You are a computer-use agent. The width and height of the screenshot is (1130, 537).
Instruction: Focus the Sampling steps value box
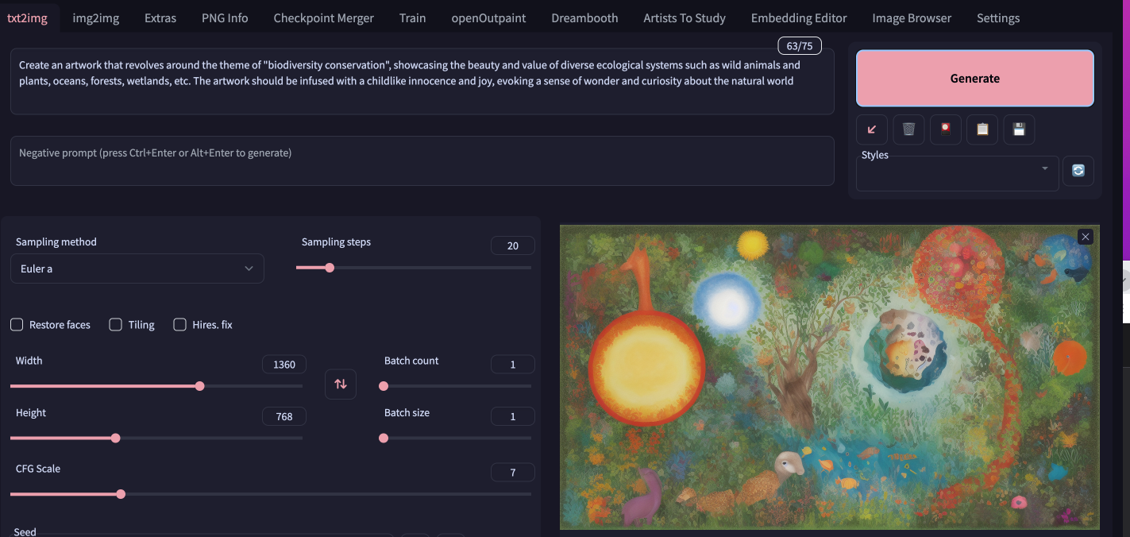512,245
